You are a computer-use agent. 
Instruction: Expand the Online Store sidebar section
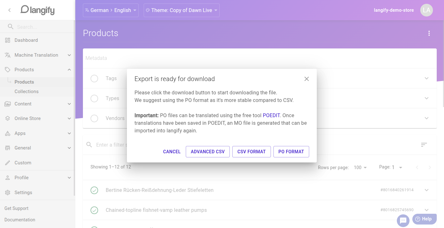[69, 118]
